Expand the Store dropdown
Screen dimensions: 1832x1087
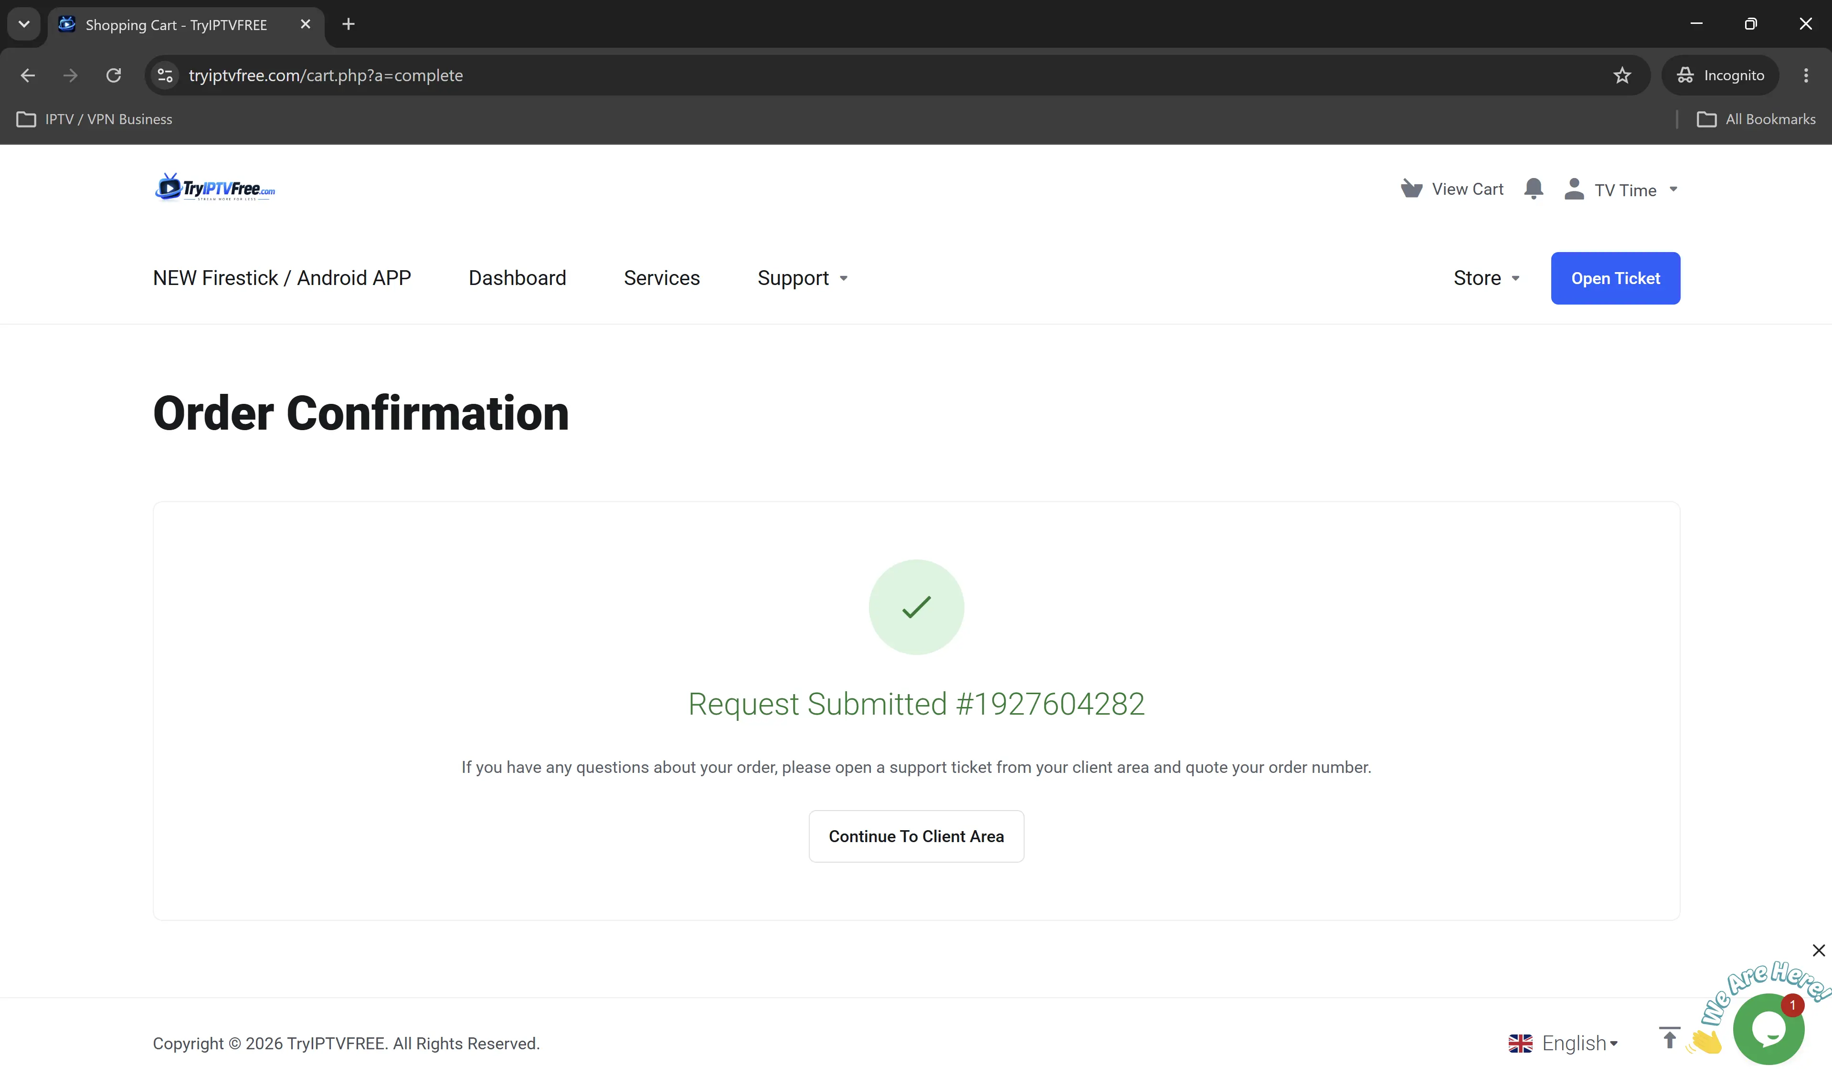[1487, 278]
